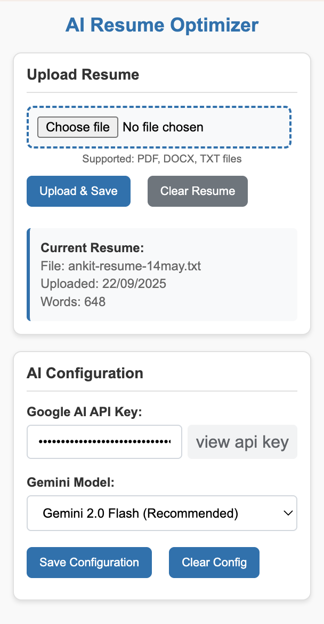Click the Upload Resume section heading
Image resolution: width=324 pixels, height=624 pixels.
tap(83, 75)
